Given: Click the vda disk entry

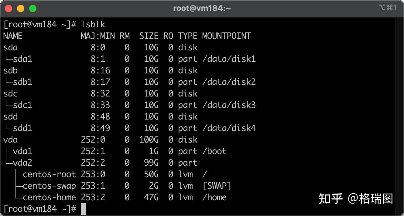Looking at the screenshot, I should [11, 140].
